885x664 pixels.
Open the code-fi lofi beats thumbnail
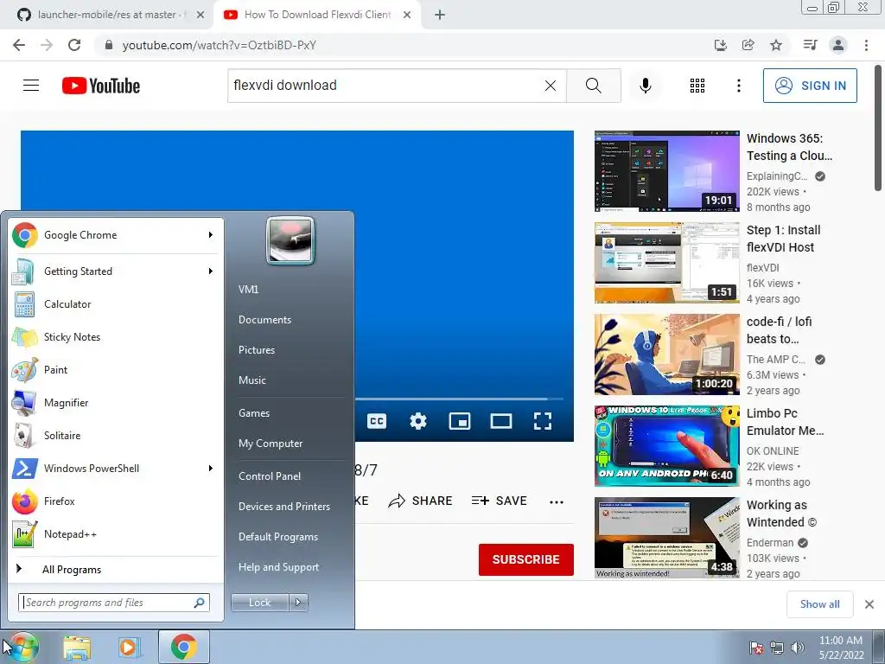point(666,354)
